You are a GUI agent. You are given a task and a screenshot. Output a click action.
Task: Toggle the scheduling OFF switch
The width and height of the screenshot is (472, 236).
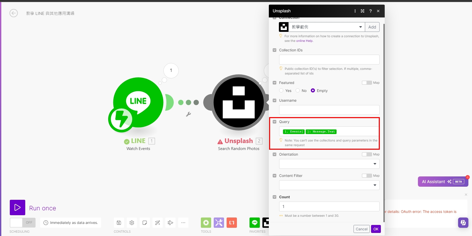[x=23, y=223]
